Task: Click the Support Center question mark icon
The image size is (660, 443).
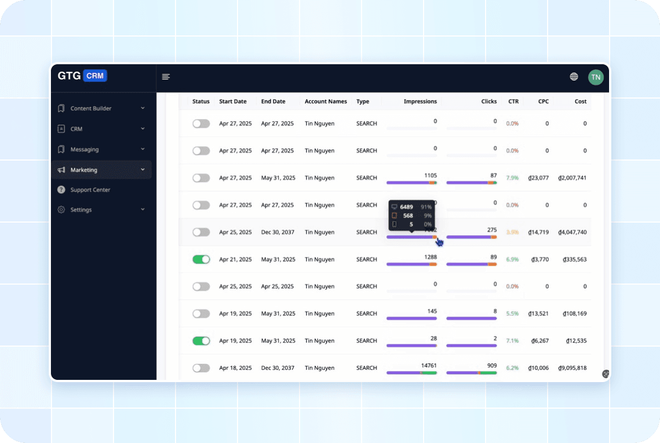Action: coord(61,189)
